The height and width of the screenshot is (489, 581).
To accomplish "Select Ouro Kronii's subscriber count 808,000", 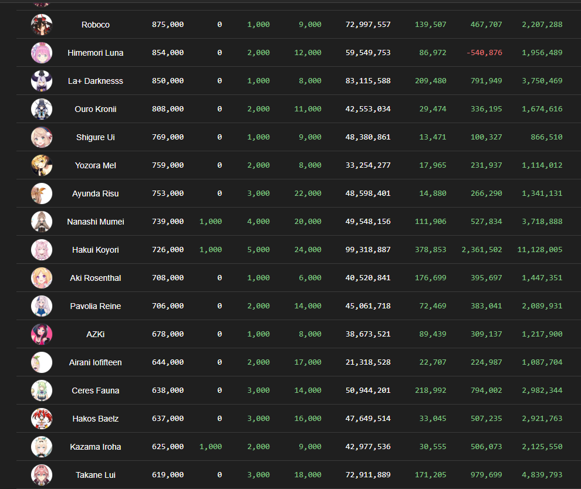I will coord(168,109).
